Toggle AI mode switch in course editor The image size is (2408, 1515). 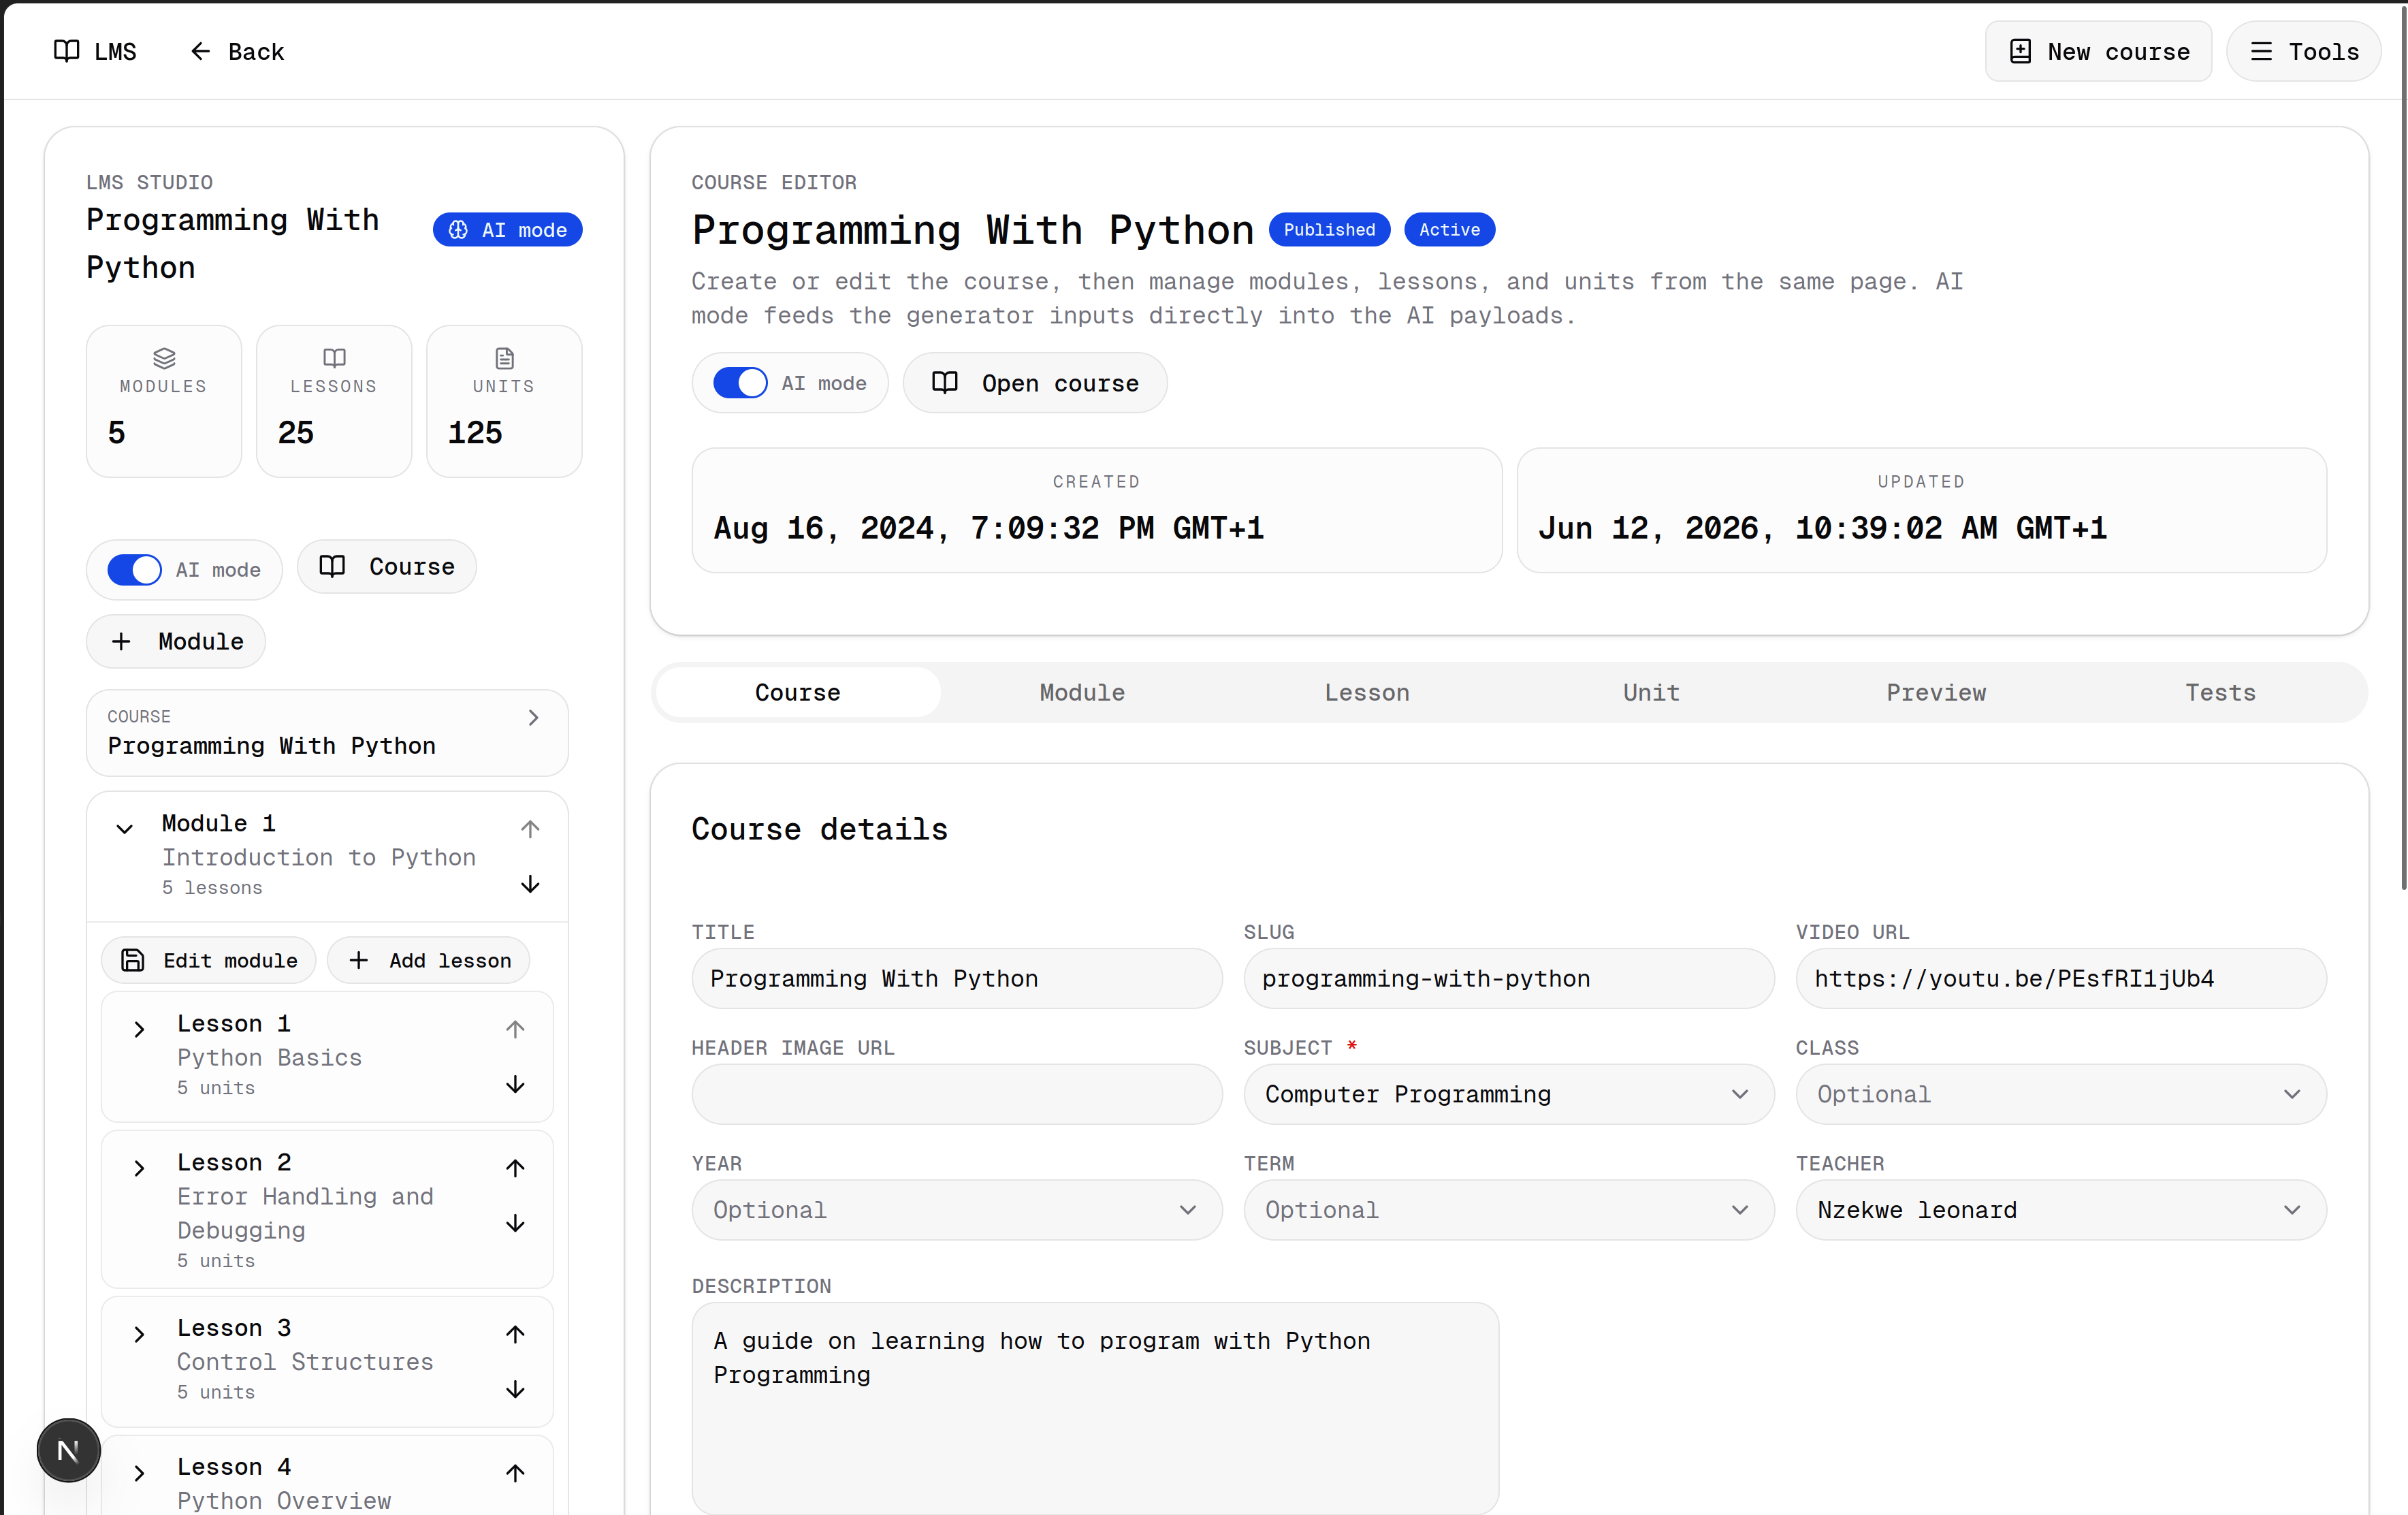click(740, 382)
